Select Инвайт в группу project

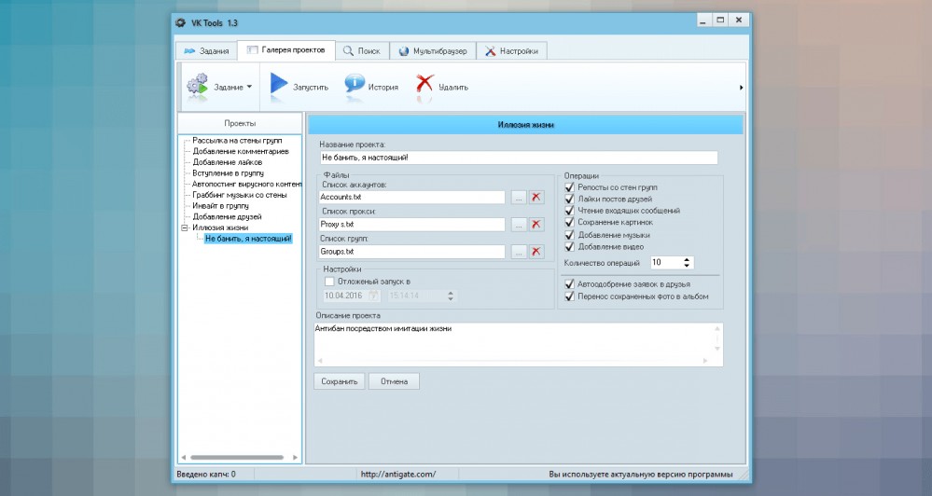point(220,205)
